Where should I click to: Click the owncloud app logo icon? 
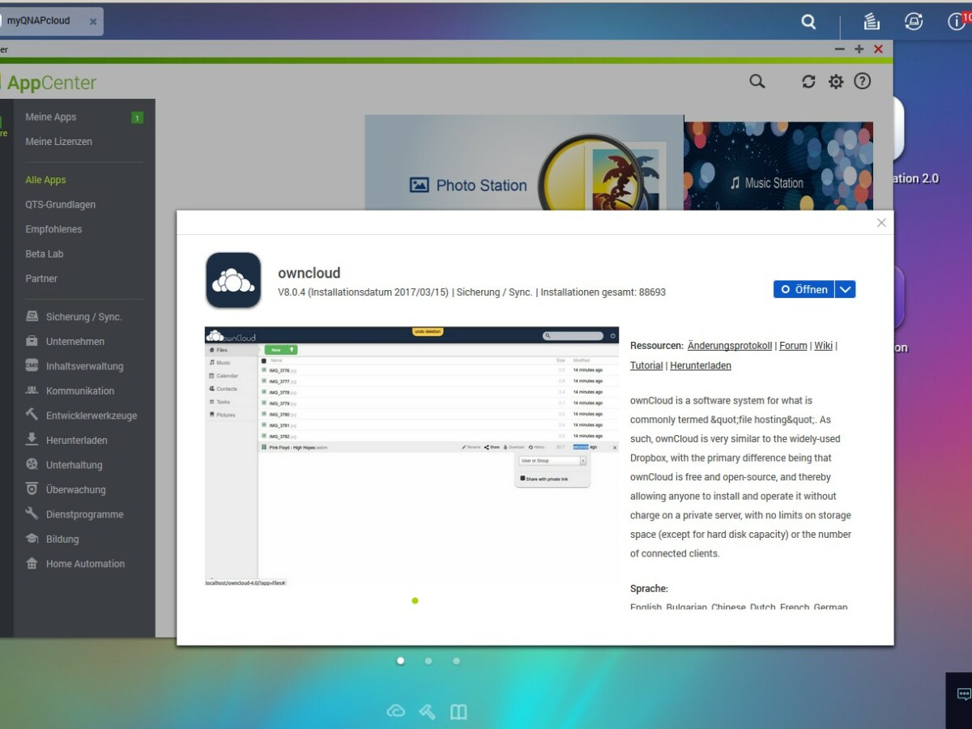(233, 280)
